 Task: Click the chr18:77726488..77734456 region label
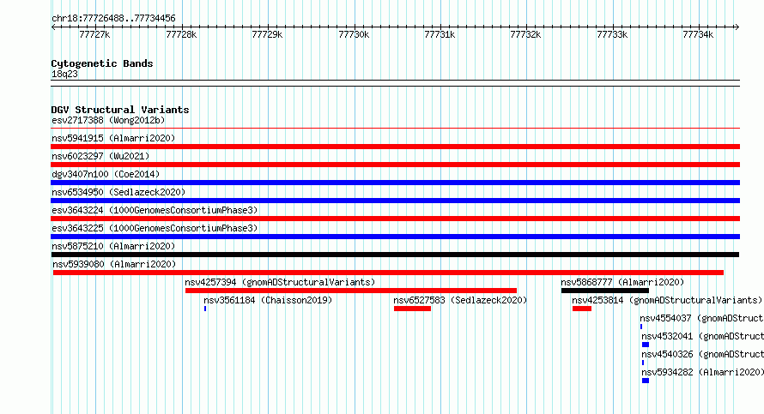113,19
